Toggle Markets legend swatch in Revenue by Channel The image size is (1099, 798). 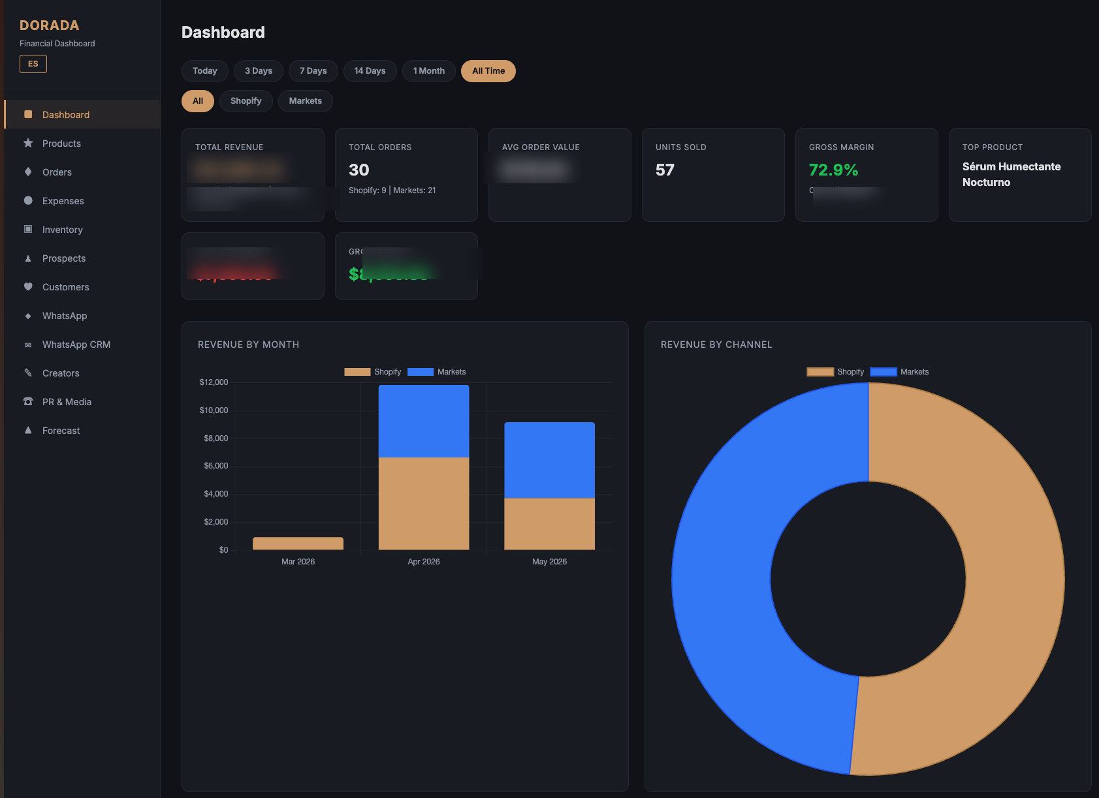tap(884, 372)
